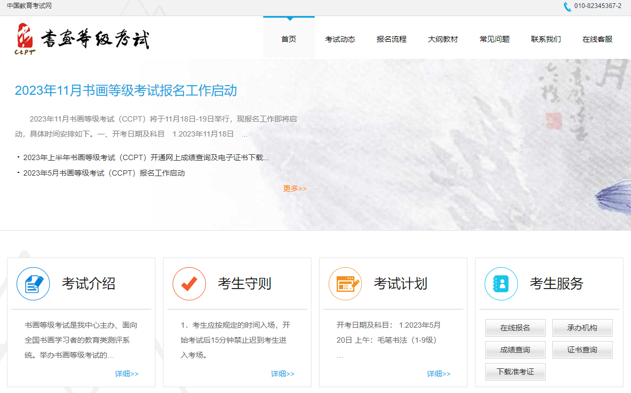Open the 报名流程 menu item
Image resolution: width=631 pixels, height=393 pixels.
[391, 39]
